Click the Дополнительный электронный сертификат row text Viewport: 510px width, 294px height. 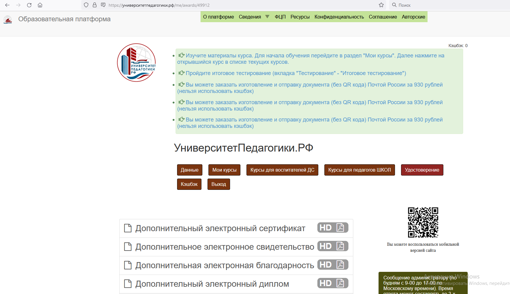click(220, 228)
